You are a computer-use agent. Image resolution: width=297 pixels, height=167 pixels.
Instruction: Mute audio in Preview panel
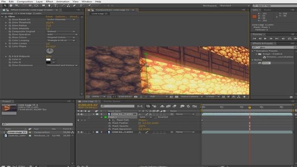coord(283,39)
